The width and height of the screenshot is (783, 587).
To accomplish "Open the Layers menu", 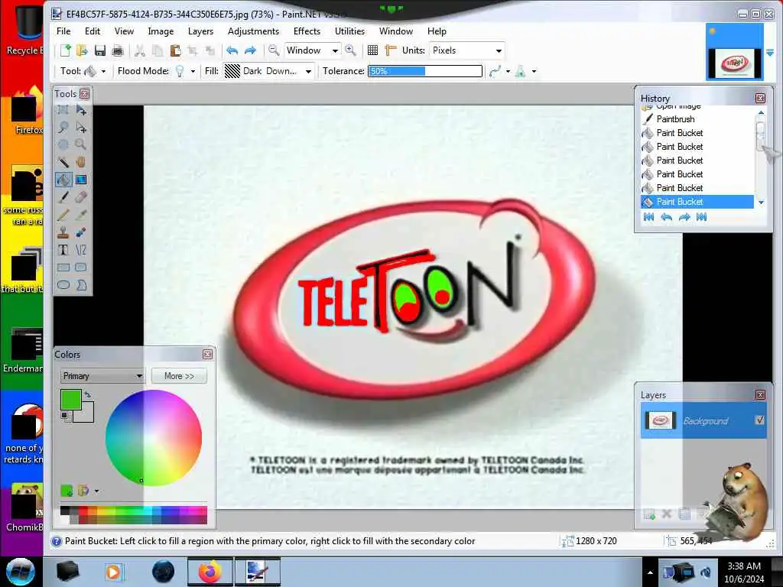I will (201, 31).
